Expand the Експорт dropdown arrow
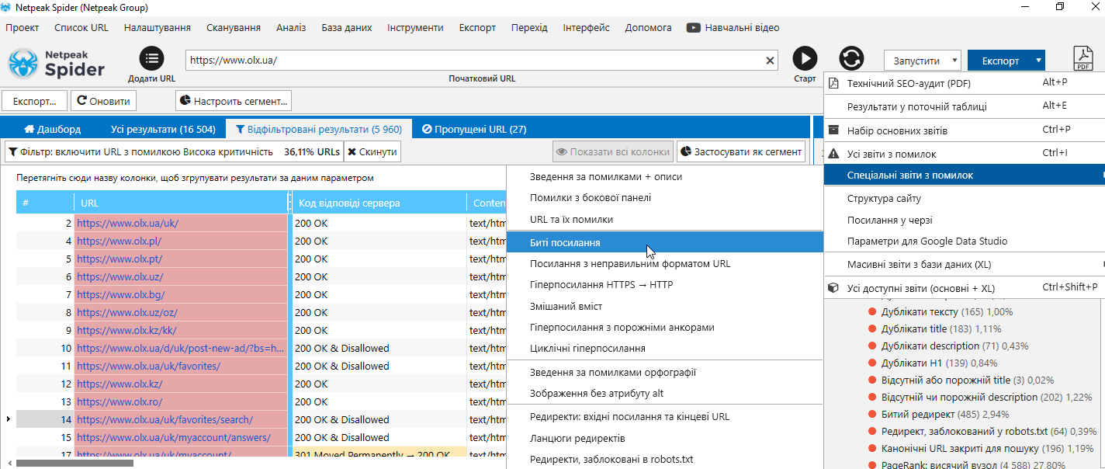 (1037, 61)
